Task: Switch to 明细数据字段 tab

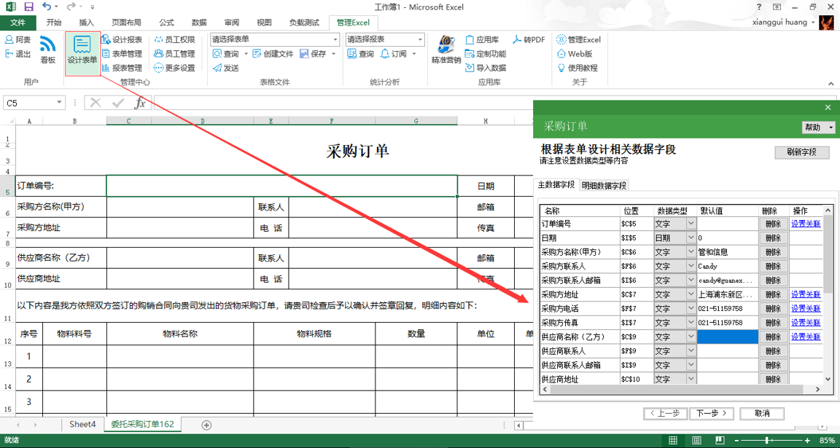Action: (x=604, y=186)
